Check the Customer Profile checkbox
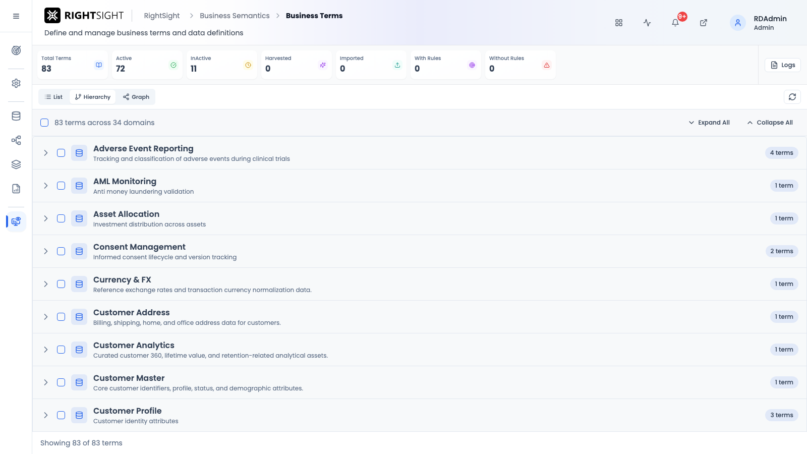 (x=61, y=415)
